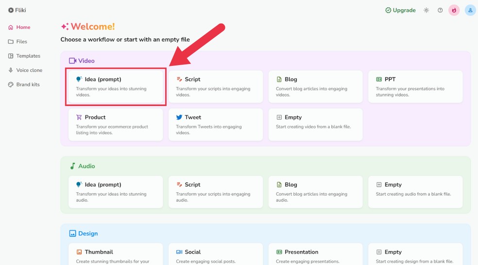Pick the Video Blog workflow card
Screen dimensions: 478x265
(x=315, y=87)
